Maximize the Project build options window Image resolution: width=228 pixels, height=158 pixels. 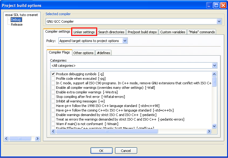216,5
